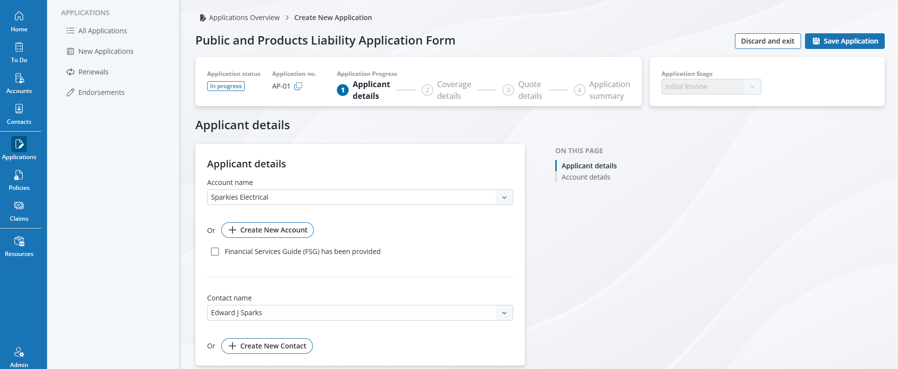Jump to the Account details page section
The image size is (898, 369).
[586, 177]
